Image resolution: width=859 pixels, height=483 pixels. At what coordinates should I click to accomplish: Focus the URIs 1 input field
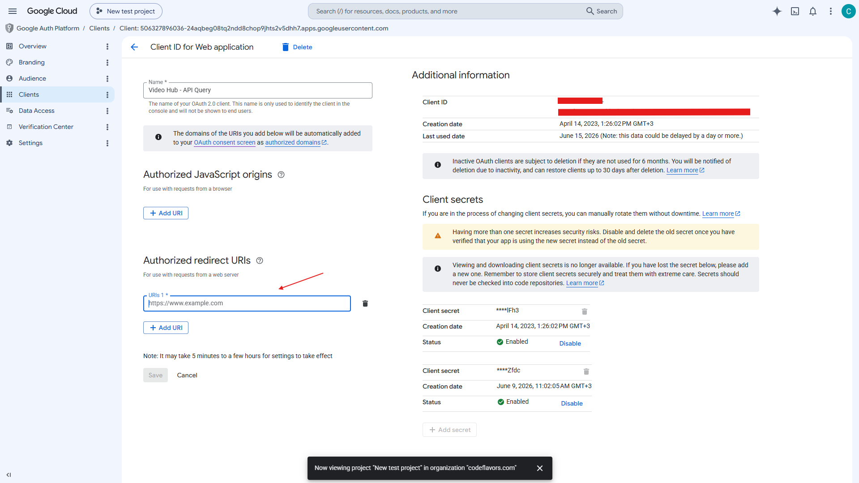tap(247, 303)
